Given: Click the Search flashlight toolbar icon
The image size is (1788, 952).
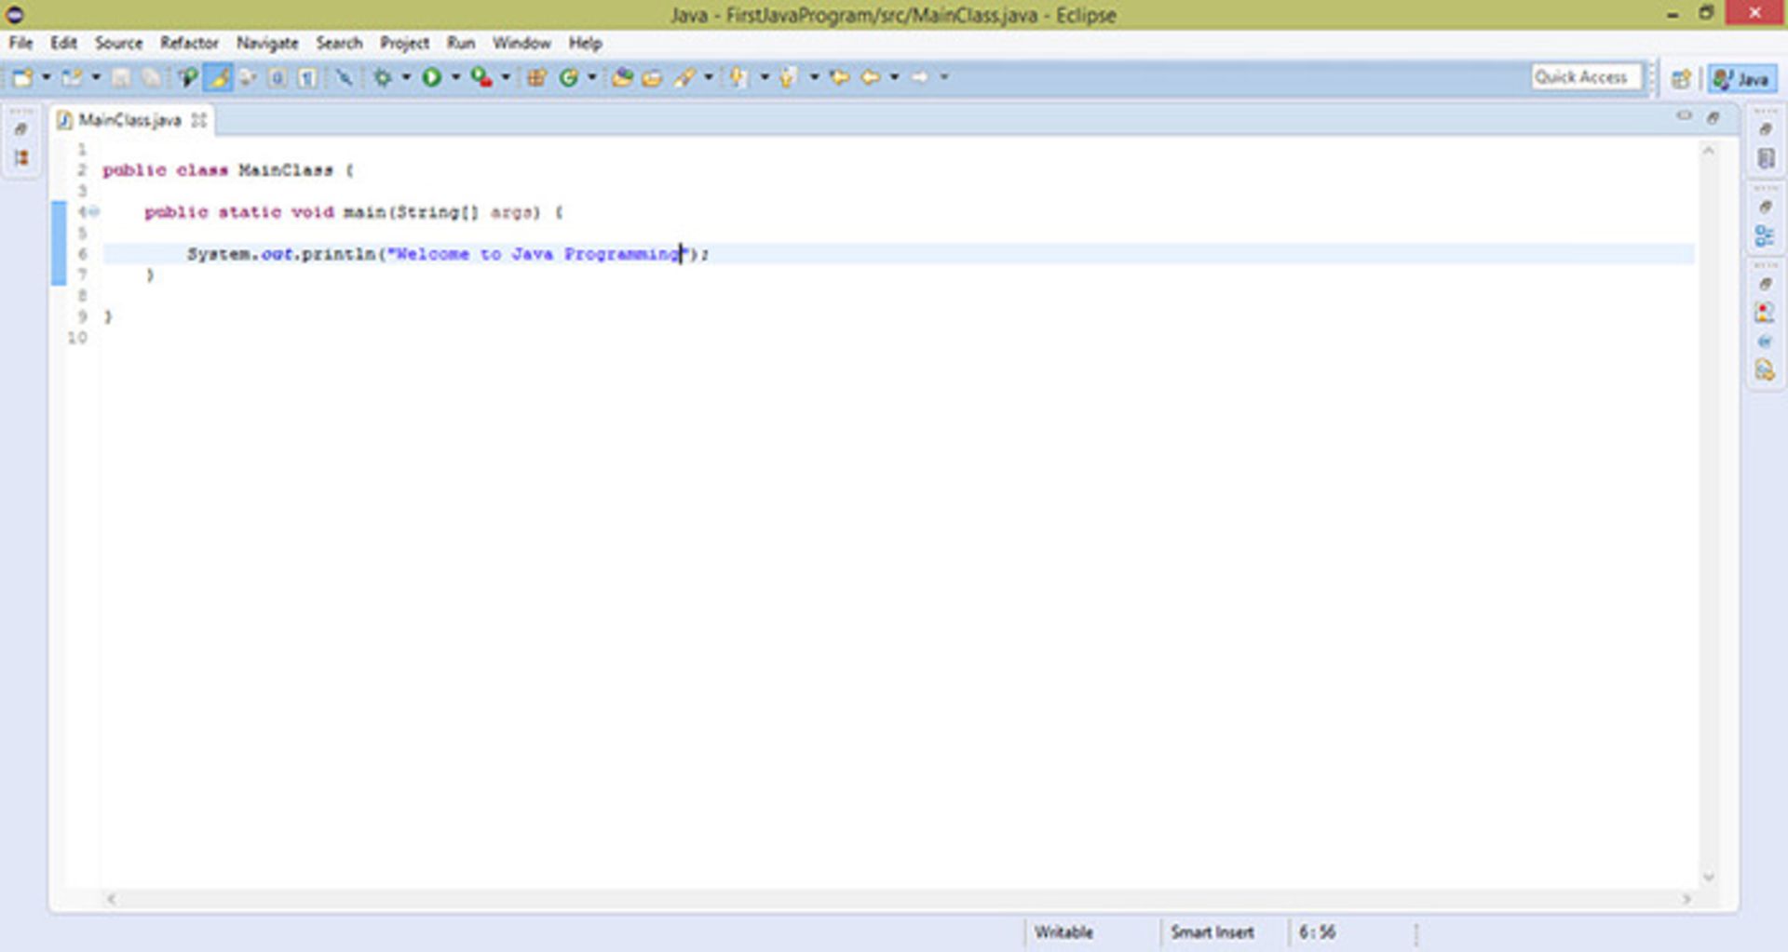Looking at the screenshot, I should 684,77.
